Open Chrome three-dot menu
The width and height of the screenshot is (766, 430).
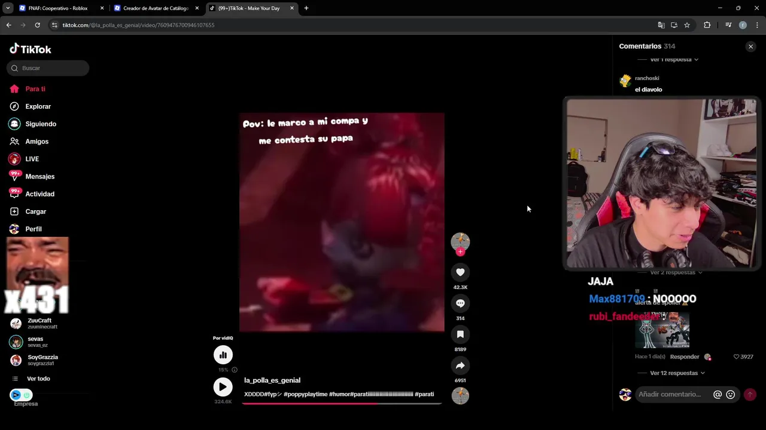757,25
